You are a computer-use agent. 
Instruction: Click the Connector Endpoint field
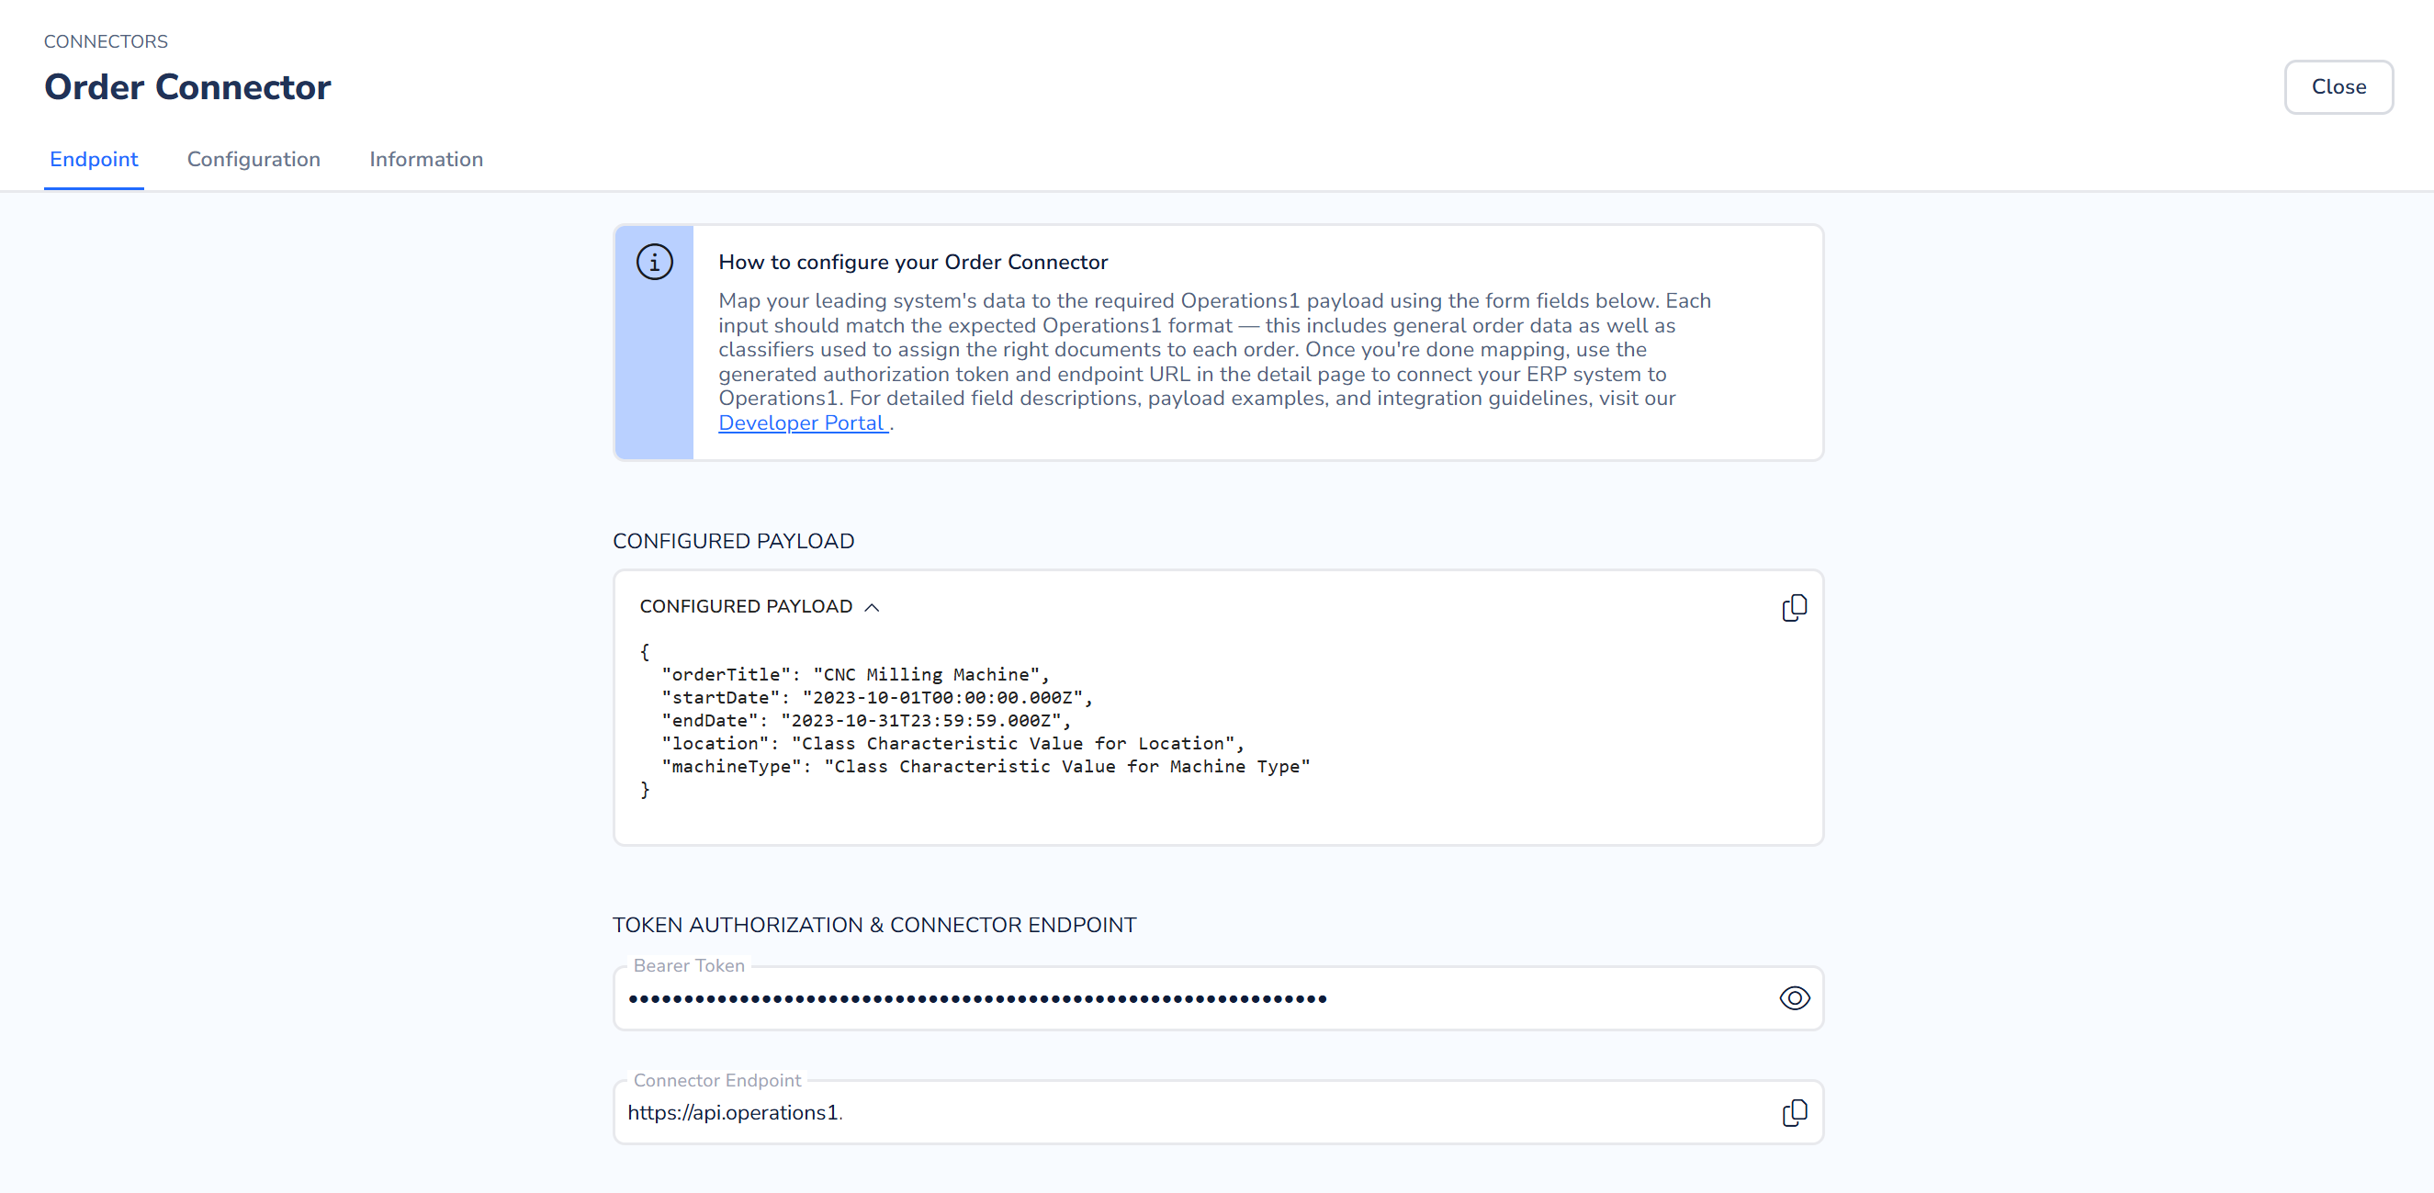pyautogui.click(x=1218, y=1112)
